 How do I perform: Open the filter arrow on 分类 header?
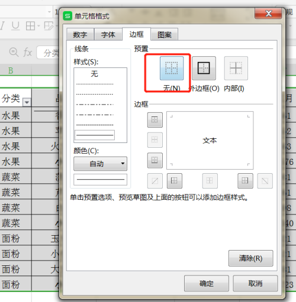point(27,102)
